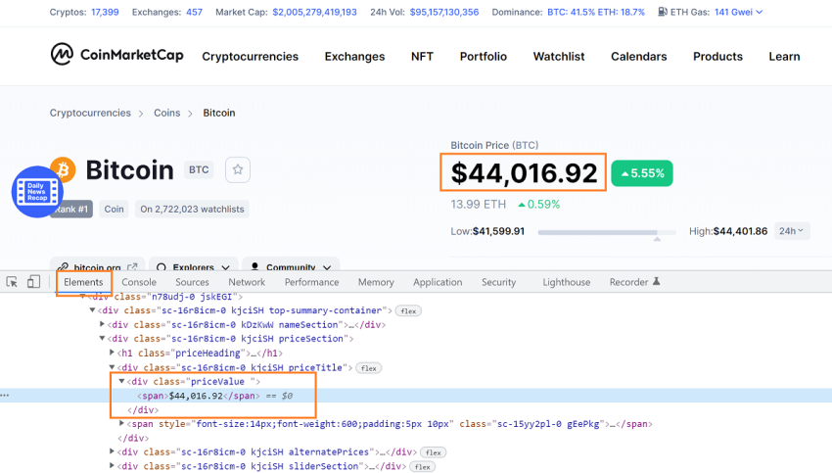This screenshot has height=473, width=832.
Task: Expand the sliderSection div node
Action: (112, 465)
